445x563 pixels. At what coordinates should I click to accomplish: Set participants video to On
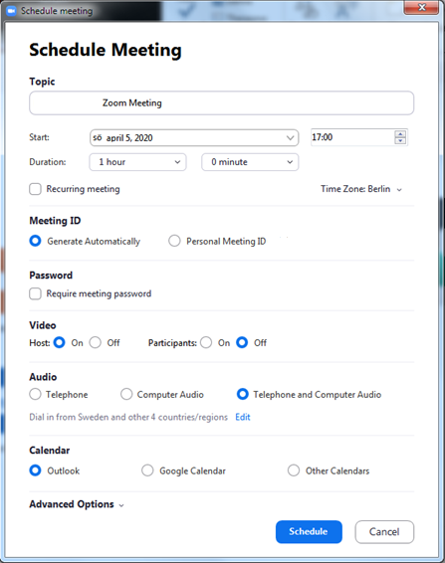click(x=206, y=342)
